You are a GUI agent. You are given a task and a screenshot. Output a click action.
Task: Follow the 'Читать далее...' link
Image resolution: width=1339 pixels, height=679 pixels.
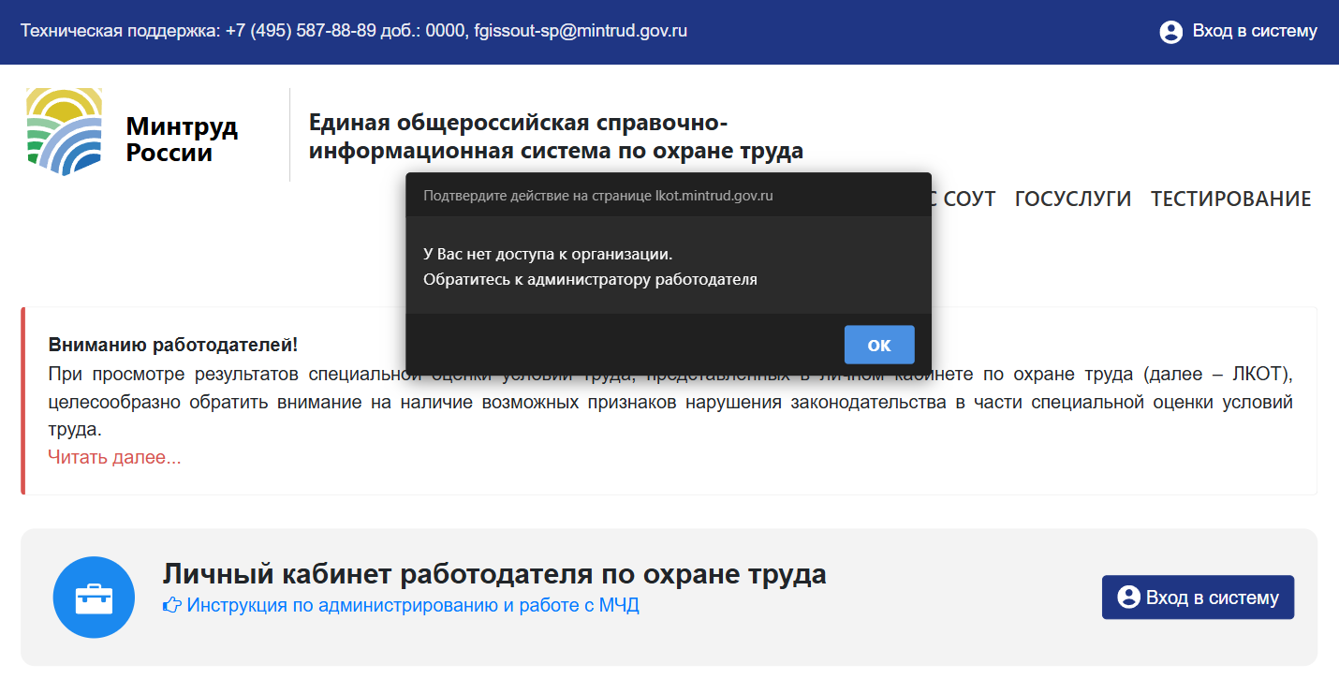[x=114, y=457]
